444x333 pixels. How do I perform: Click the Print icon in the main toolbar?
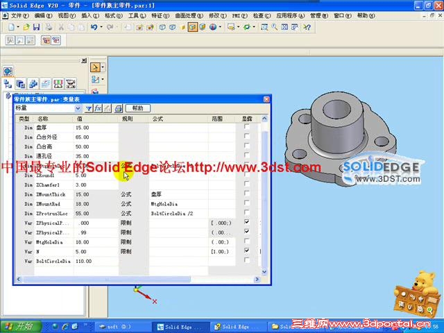click(x=49, y=27)
